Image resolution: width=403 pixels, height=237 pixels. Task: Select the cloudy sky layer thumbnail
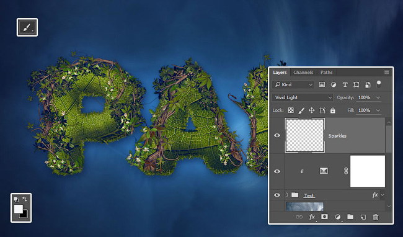(x=305, y=207)
